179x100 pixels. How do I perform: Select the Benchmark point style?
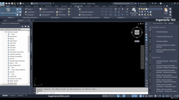[13, 36]
